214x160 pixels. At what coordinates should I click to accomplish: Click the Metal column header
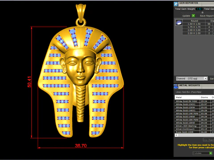tap(187, 97)
